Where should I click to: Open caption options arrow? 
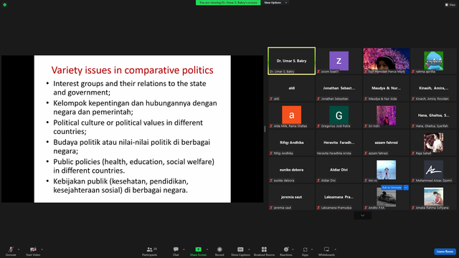(249, 249)
